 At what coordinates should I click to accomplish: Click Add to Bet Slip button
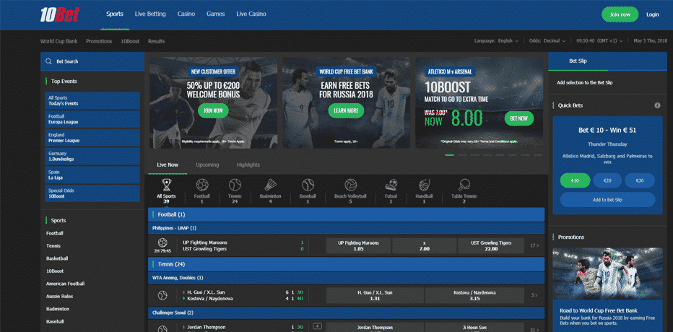pos(607,200)
